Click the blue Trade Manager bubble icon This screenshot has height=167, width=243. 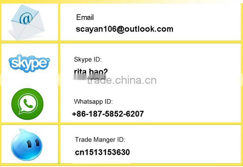click(x=27, y=145)
